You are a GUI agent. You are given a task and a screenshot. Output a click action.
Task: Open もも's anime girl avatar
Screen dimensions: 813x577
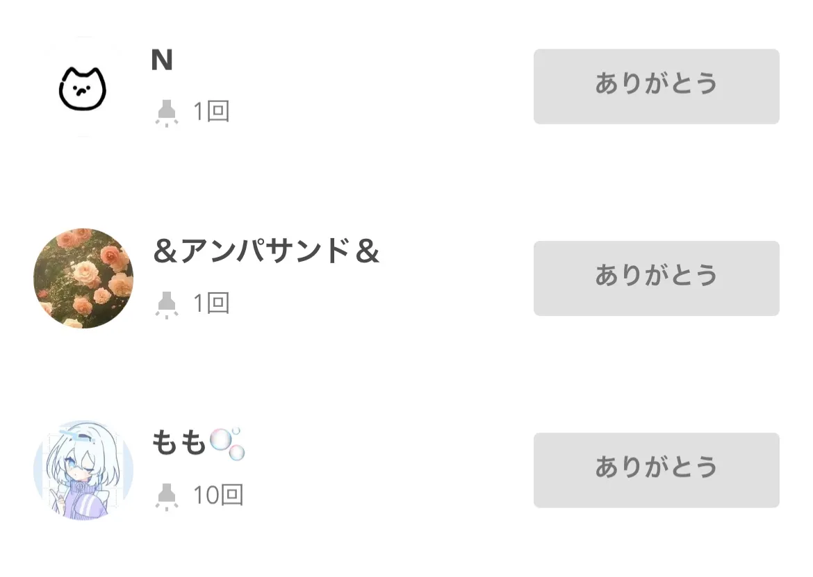tap(83, 470)
